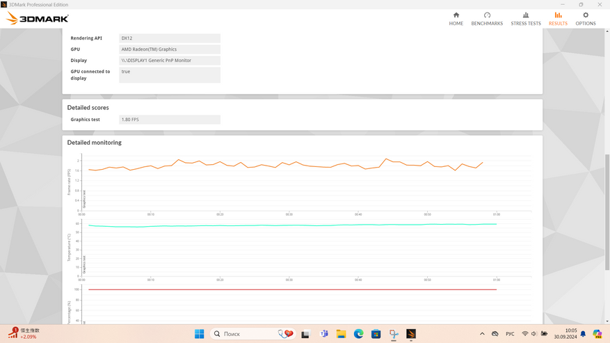Viewport: 610px width, 343px height.
Task: Click the Rendering API field showing DX12
Action: 170,38
